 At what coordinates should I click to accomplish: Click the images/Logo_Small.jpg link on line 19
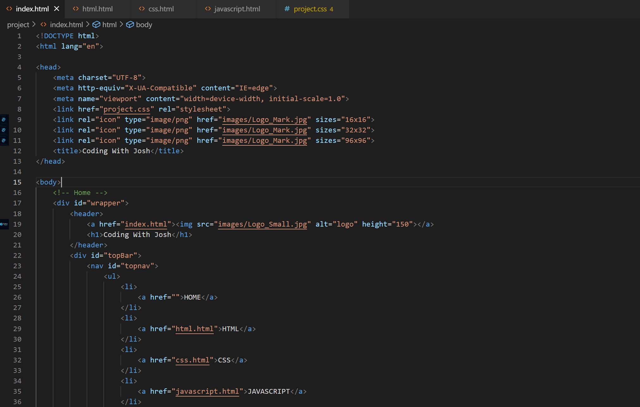pos(262,224)
